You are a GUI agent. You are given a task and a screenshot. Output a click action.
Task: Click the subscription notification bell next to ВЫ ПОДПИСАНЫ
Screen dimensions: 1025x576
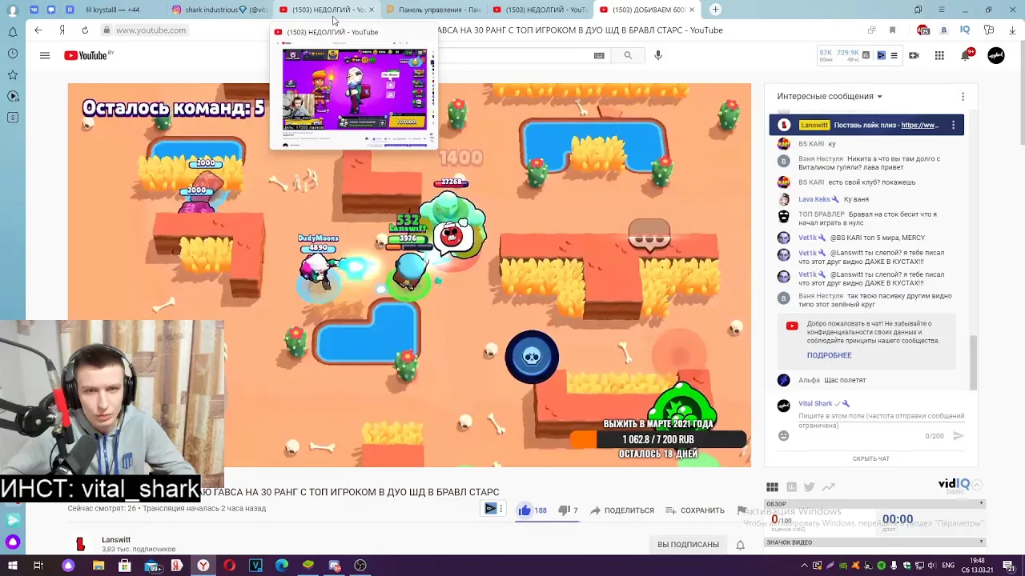click(740, 545)
